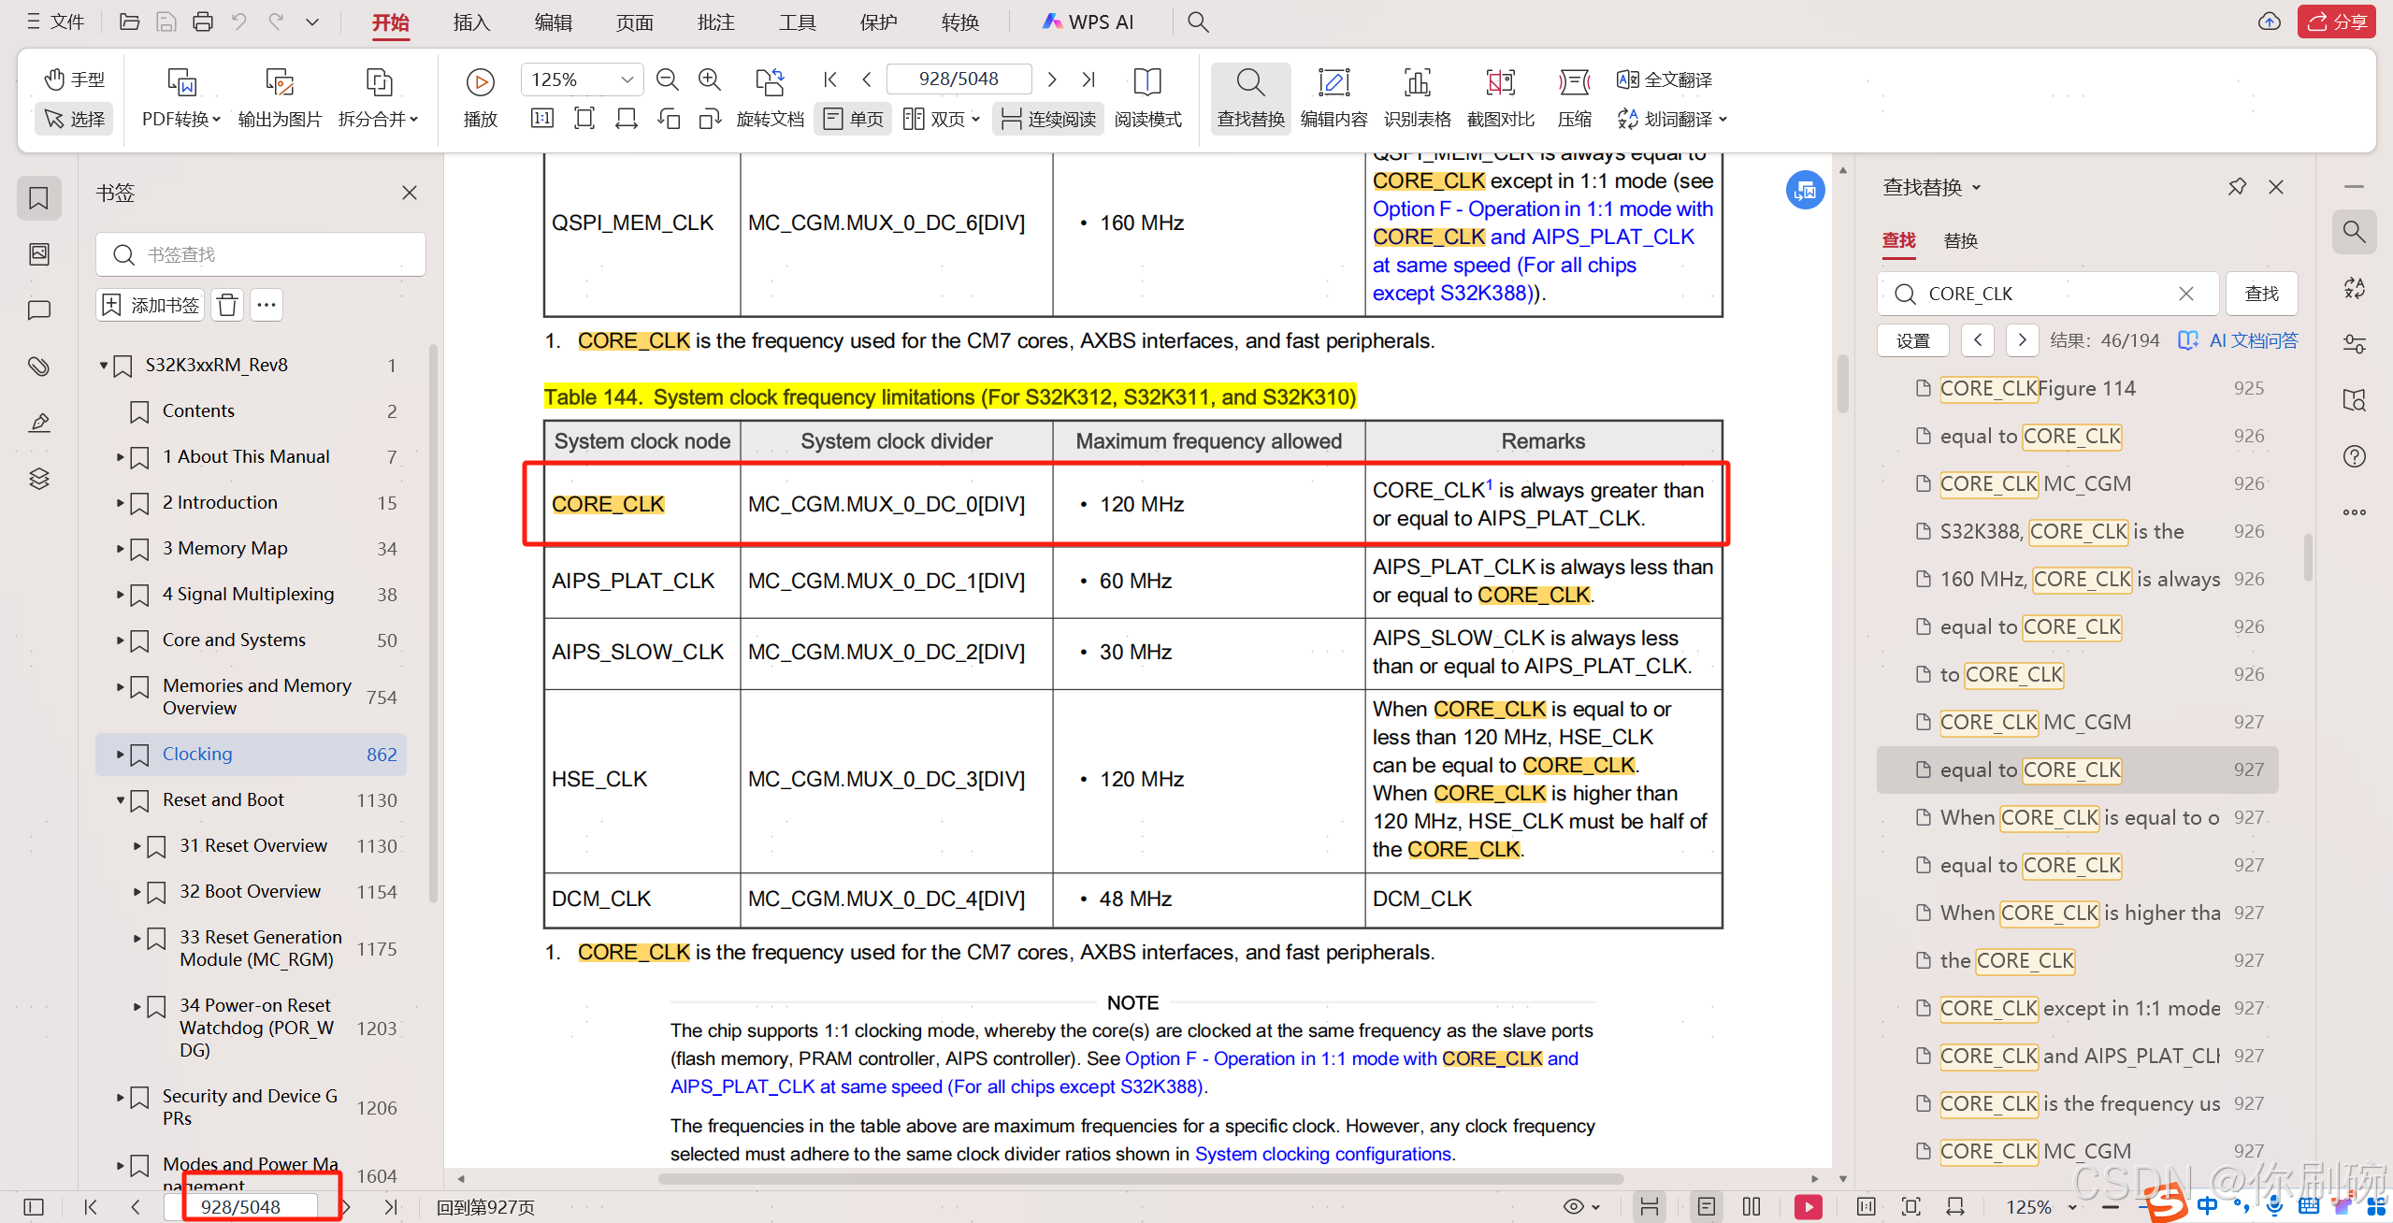
Task: Collapse the Reset and Boot bookmark
Action: tap(120, 799)
